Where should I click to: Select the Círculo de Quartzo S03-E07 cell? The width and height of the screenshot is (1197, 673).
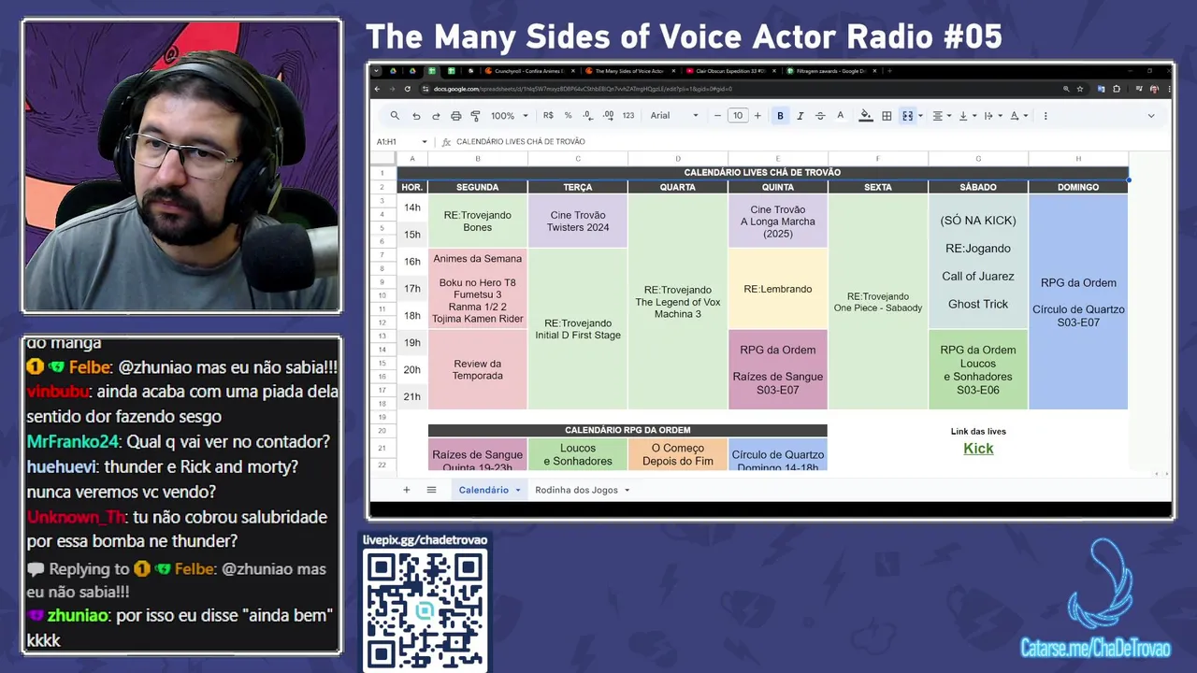pos(1078,302)
